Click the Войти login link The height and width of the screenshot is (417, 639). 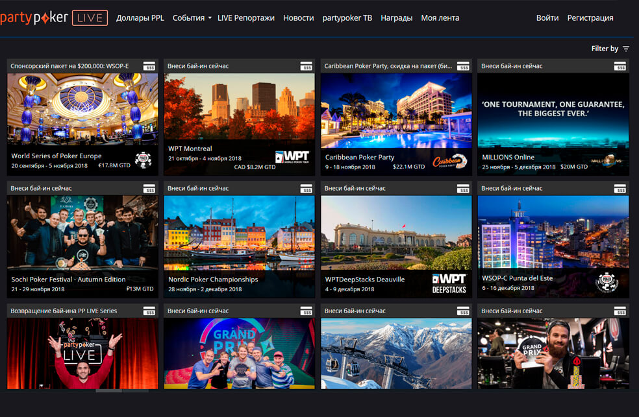(547, 18)
